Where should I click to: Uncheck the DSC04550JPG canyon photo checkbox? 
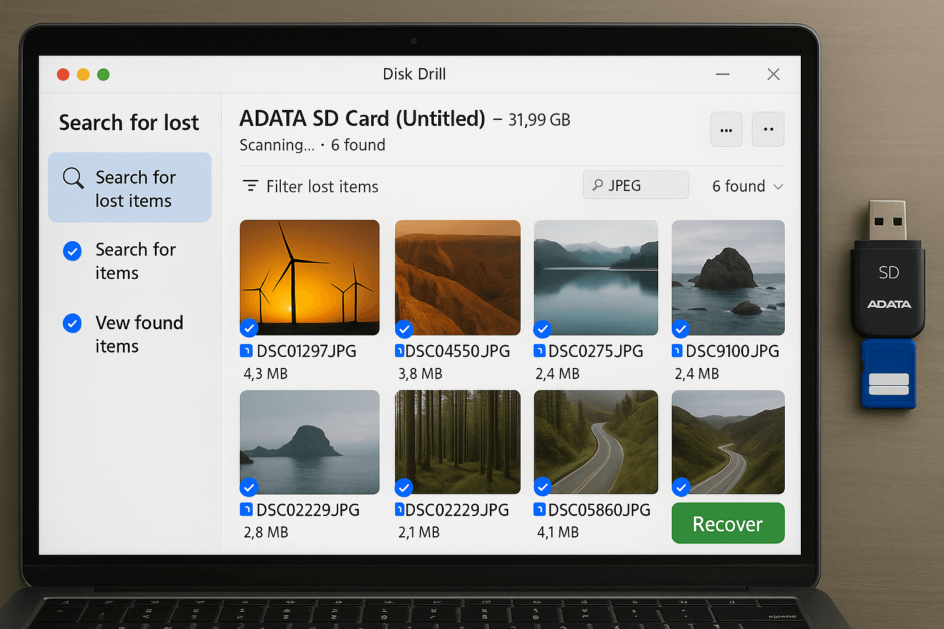pos(404,329)
